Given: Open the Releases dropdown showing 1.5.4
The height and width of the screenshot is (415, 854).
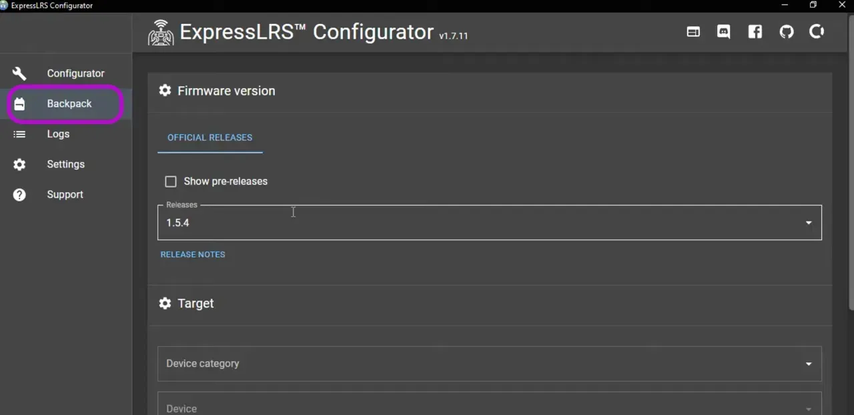Looking at the screenshot, I should click(x=808, y=222).
